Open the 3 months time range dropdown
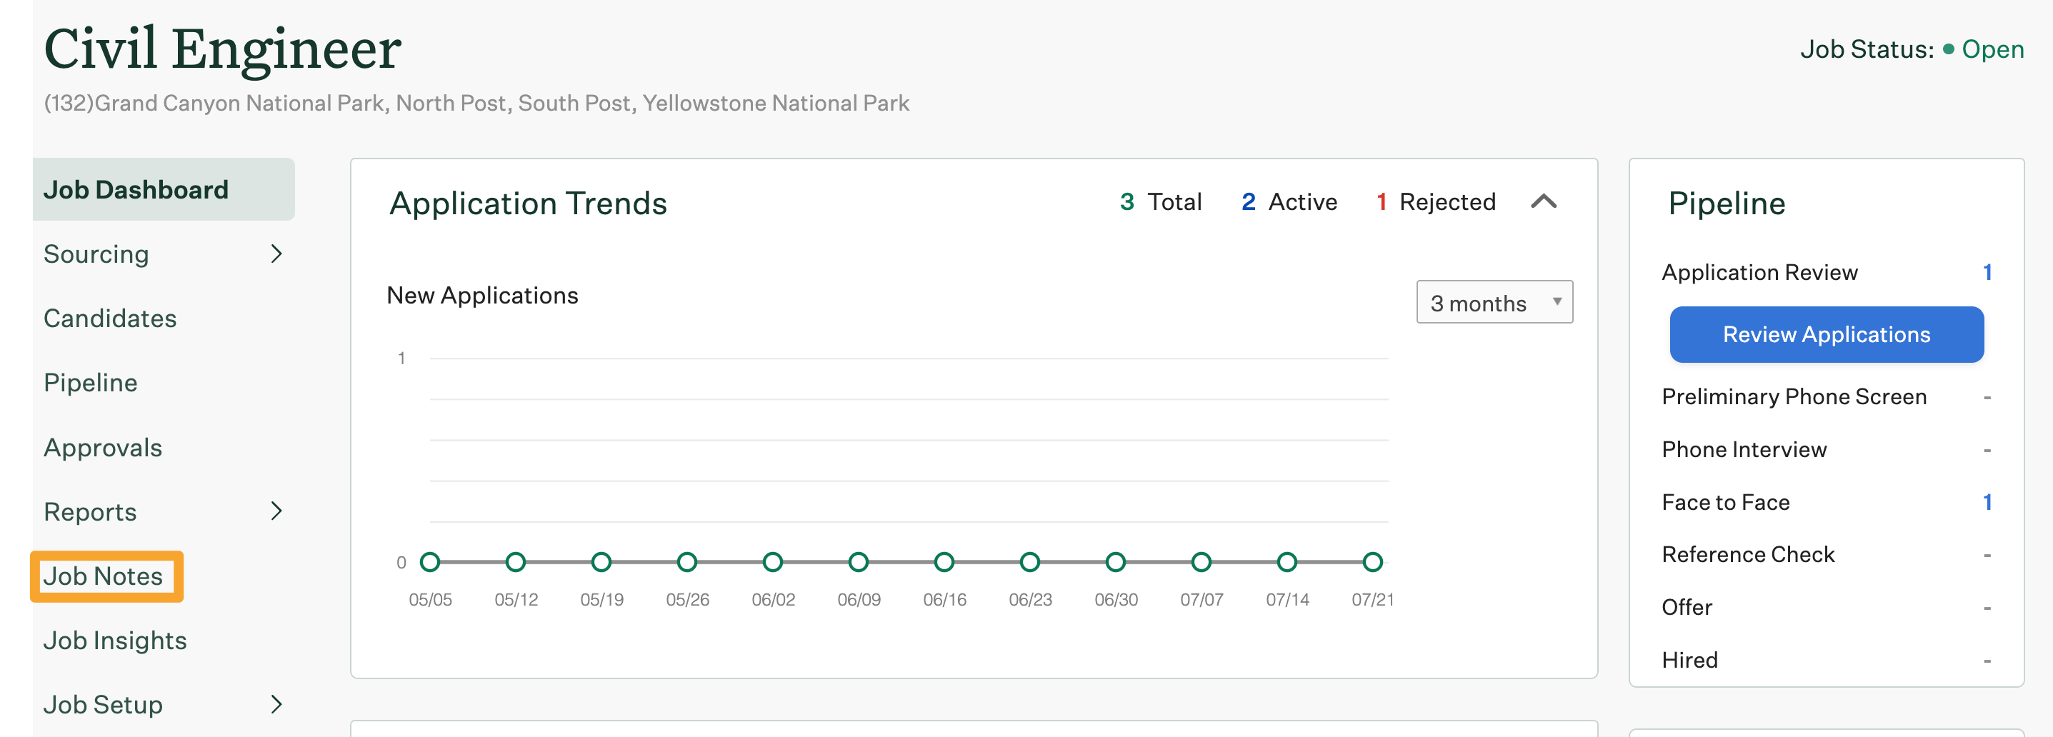Image resolution: width=2053 pixels, height=737 pixels. pos(1494,303)
